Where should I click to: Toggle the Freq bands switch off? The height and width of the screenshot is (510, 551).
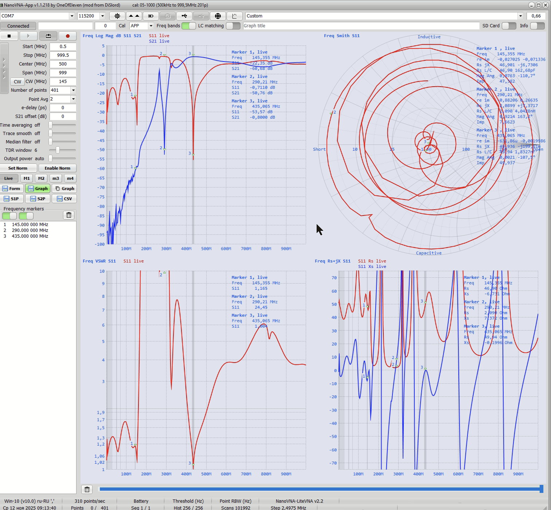188,26
